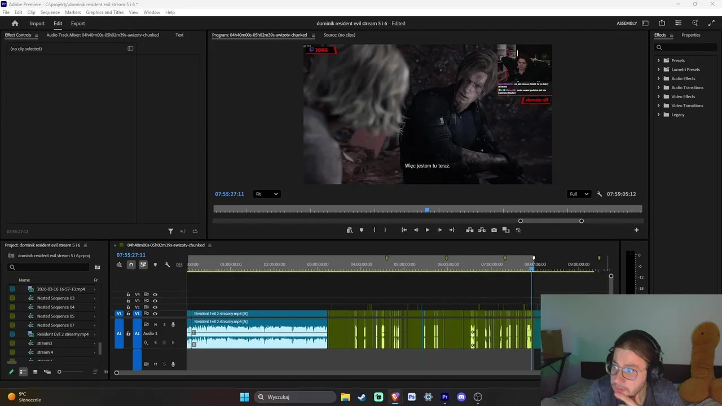Toggle sync lock on V1 track
The width and height of the screenshot is (722, 406).
point(146,314)
